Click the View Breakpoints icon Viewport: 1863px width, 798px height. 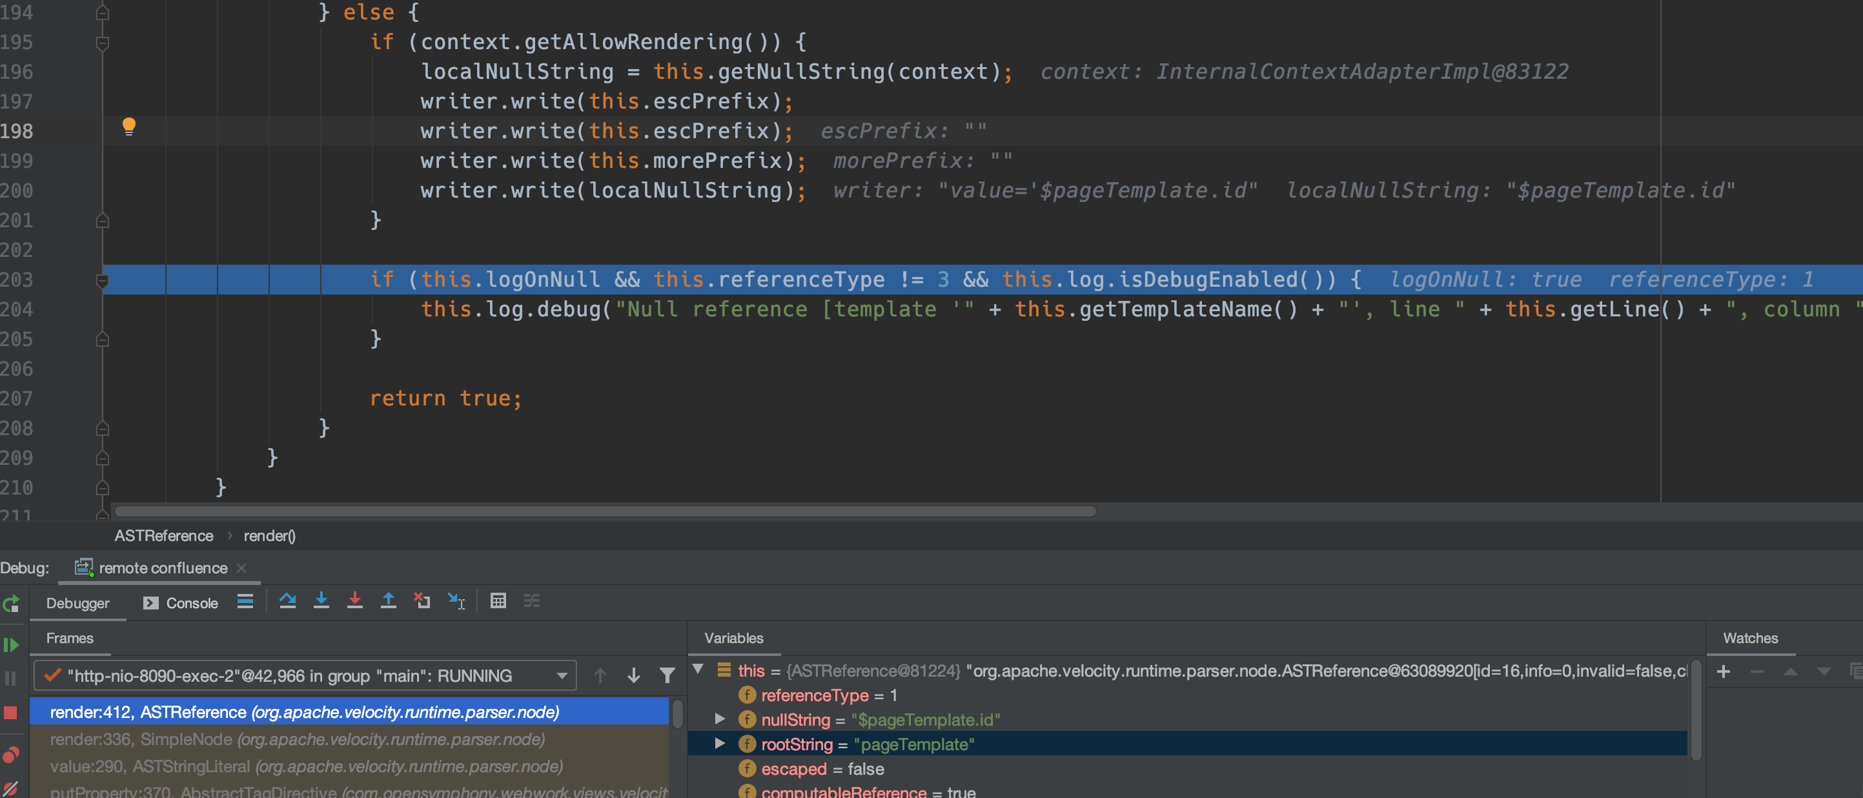10,755
